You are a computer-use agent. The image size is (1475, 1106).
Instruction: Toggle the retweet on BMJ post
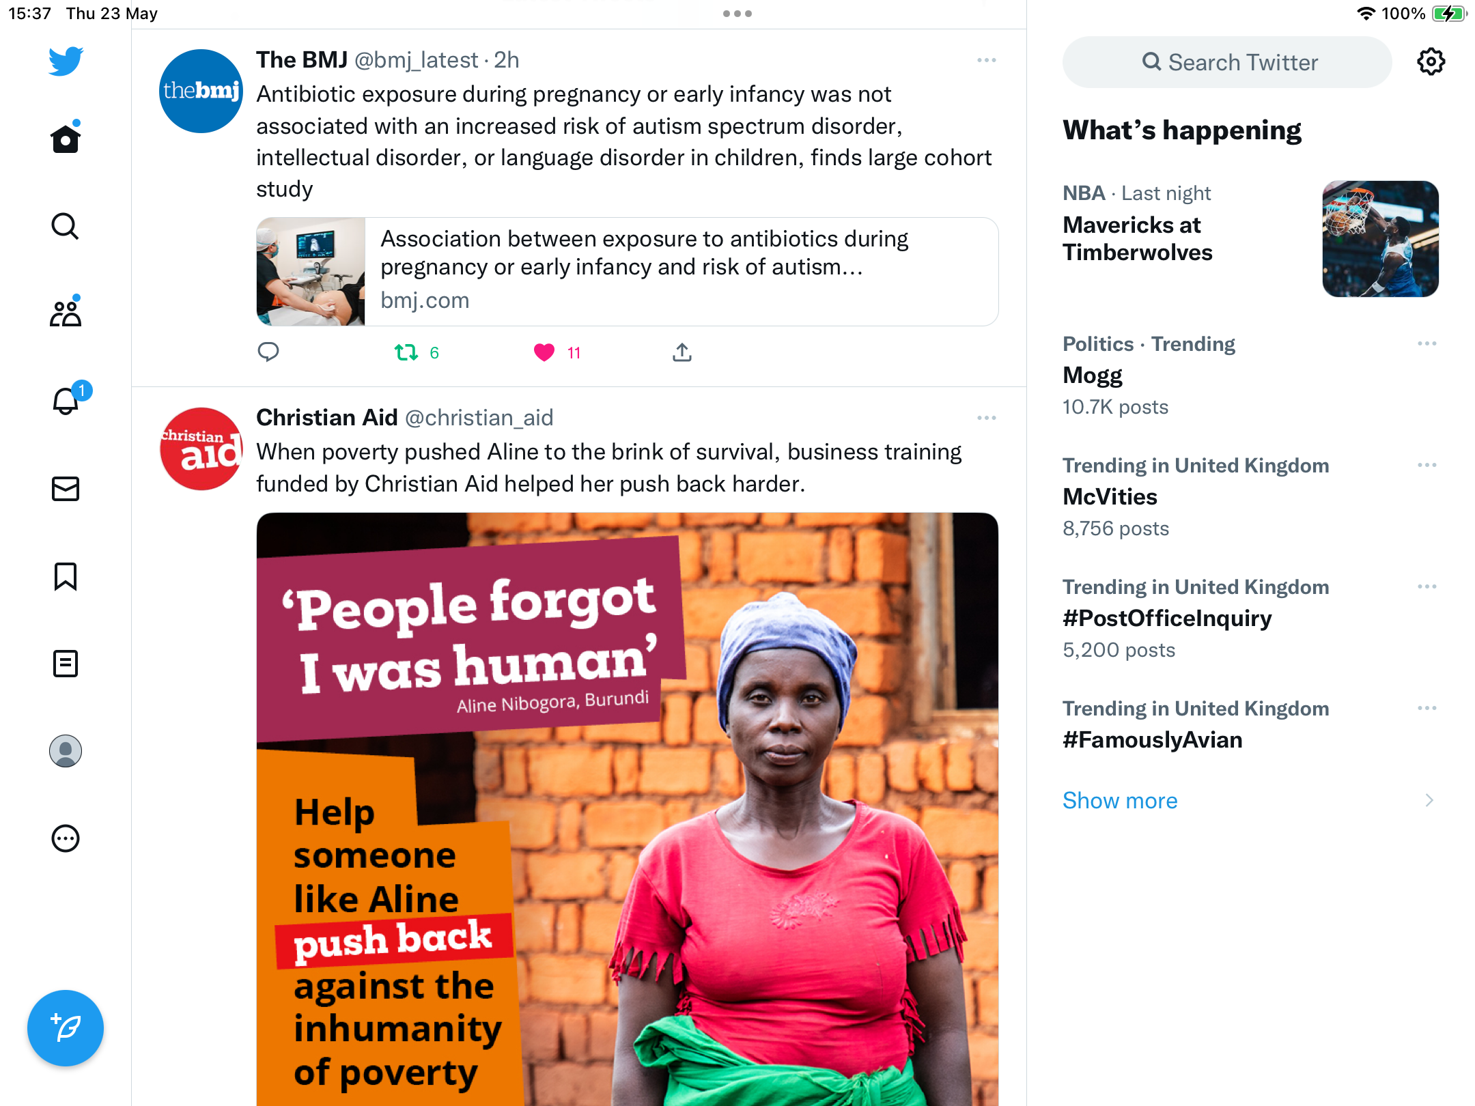[x=406, y=352]
